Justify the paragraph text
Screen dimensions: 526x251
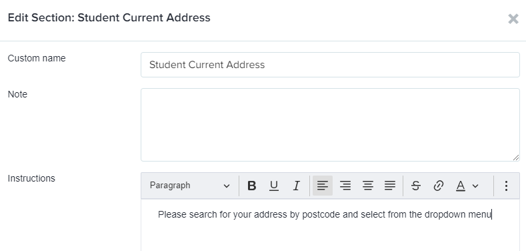390,186
